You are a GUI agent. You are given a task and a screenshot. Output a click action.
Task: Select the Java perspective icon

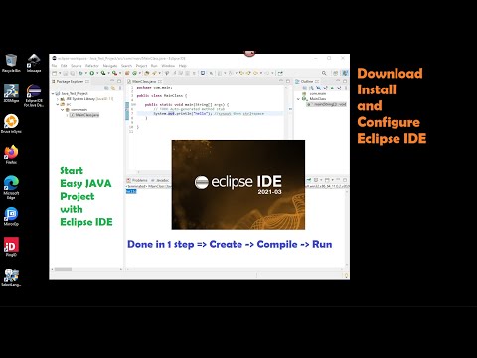tap(345, 73)
